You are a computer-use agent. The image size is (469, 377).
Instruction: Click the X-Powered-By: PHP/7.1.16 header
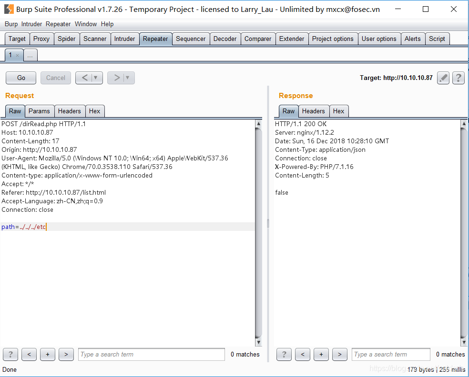(x=314, y=167)
